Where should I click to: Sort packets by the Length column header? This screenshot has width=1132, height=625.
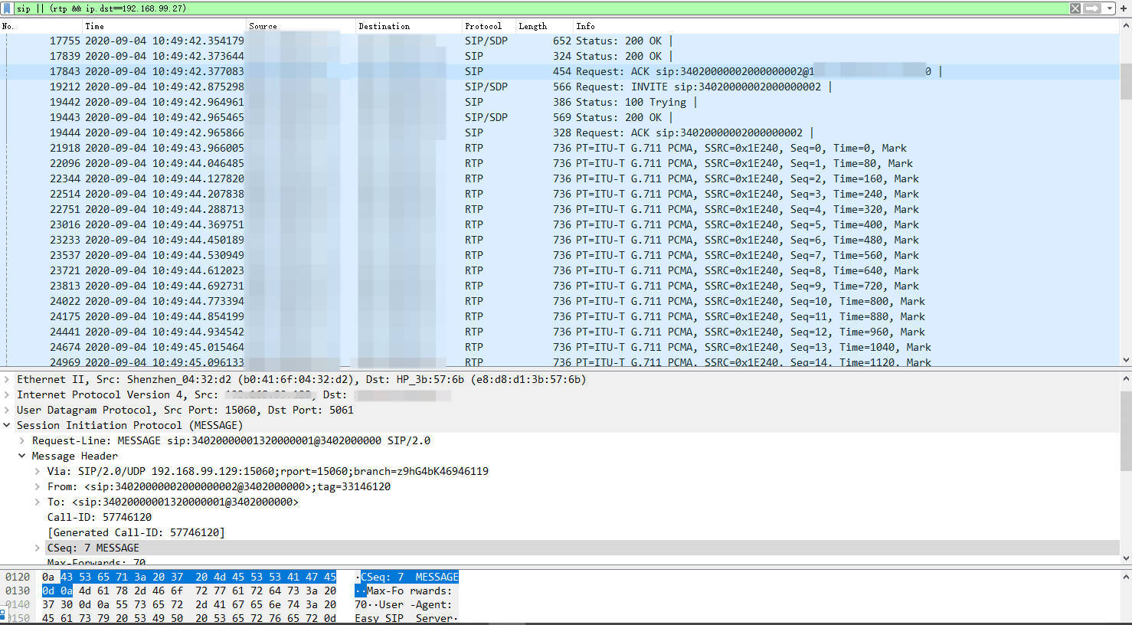tap(544, 26)
